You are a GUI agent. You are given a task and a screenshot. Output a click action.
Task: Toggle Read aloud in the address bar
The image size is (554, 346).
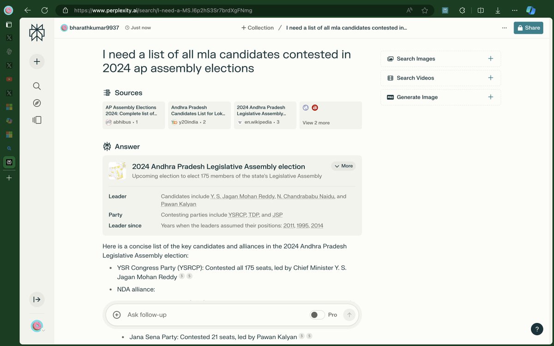(x=409, y=10)
